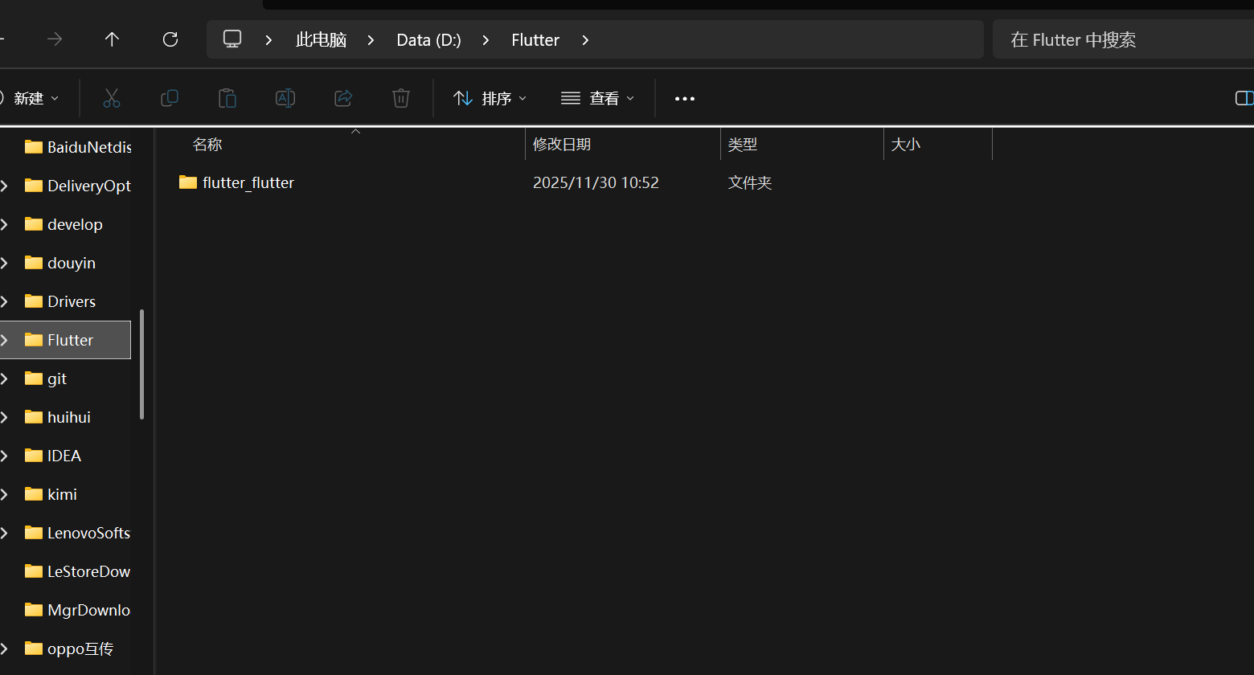Click the 2025/11/30 10:52 date cell

596,182
